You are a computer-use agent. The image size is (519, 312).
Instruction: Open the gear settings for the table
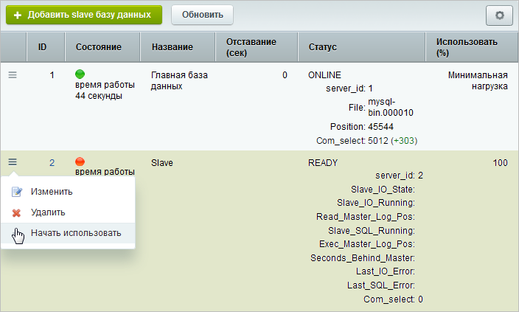click(498, 15)
